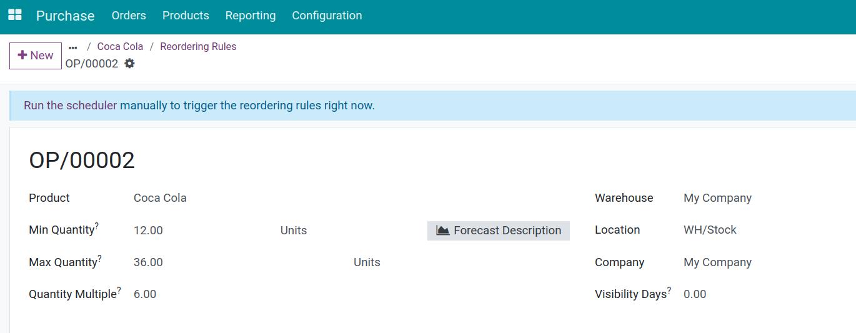Expand the collapsed breadcrumb ellipsis

point(73,47)
